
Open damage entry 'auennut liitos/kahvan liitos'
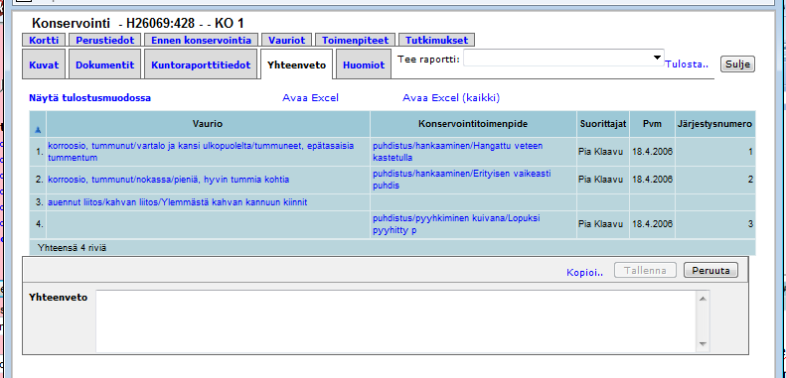[178, 202]
